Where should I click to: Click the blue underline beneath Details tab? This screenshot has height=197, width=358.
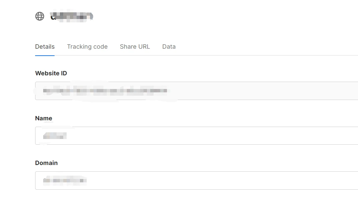[x=45, y=55]
